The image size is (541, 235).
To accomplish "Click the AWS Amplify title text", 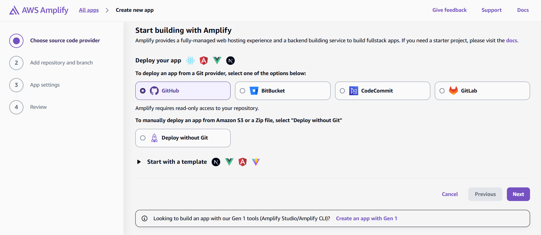I will point(45,10).
